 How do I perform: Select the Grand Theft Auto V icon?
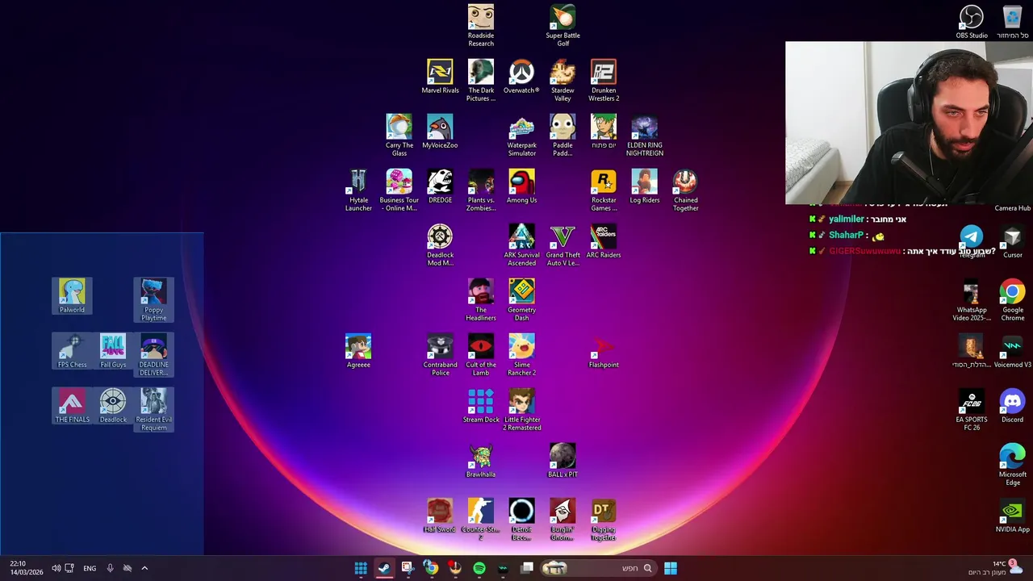[563, 245]
